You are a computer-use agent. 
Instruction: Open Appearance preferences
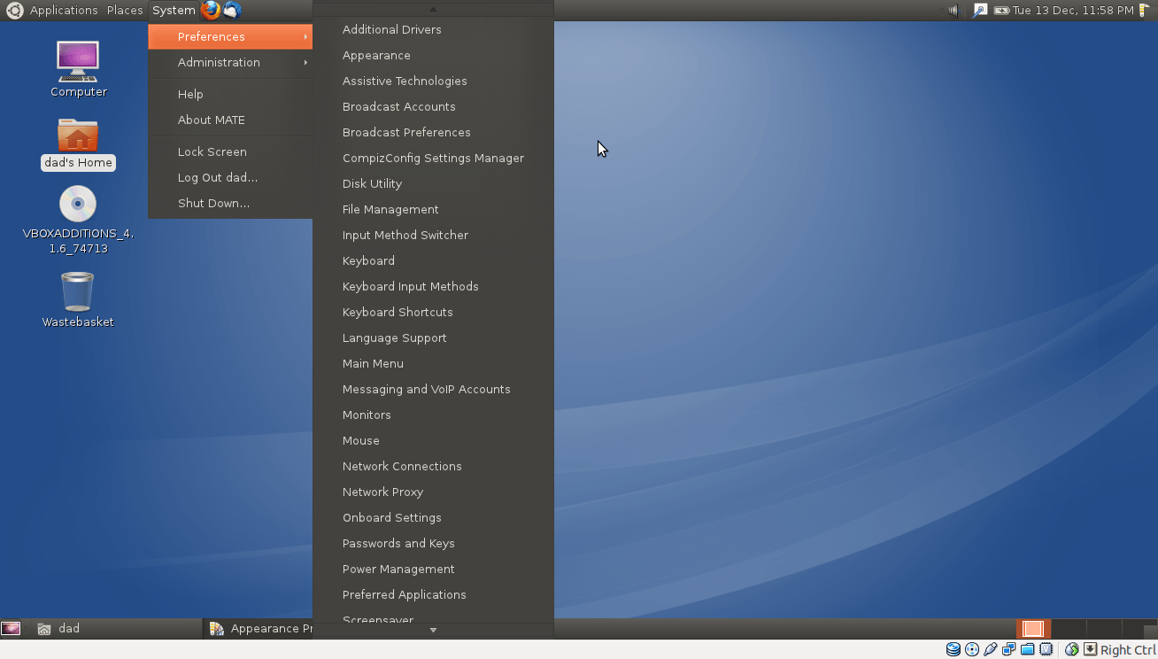433,55
